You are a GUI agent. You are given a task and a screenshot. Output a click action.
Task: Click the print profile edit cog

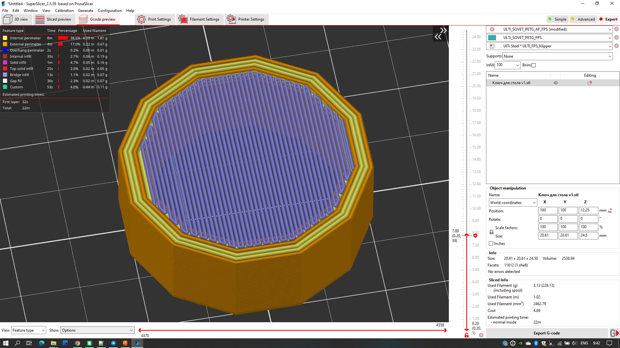tap(616, 29)
